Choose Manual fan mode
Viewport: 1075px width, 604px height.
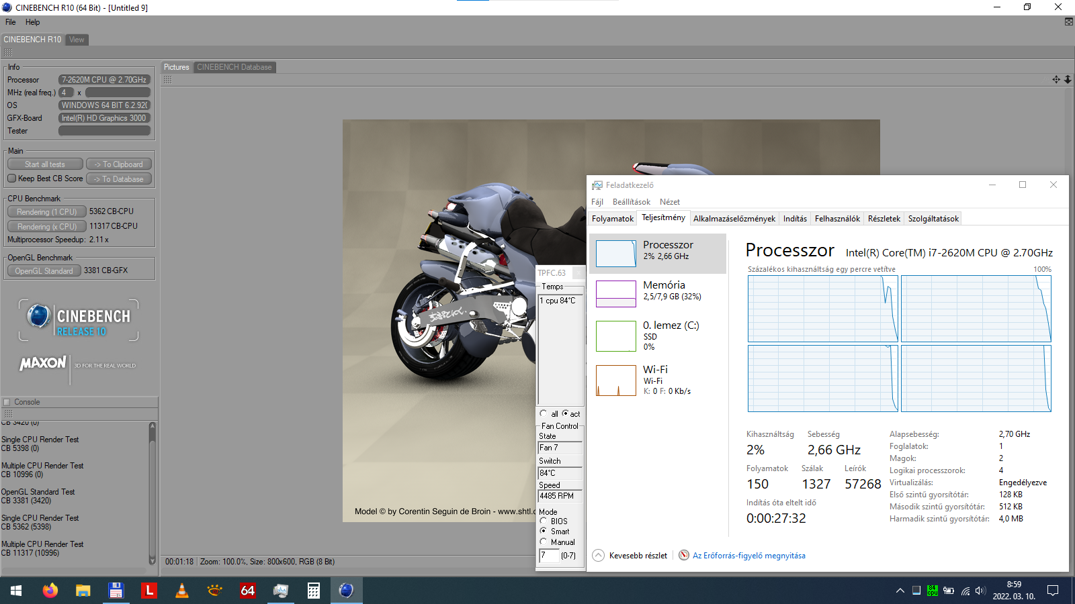click(544, 542)
